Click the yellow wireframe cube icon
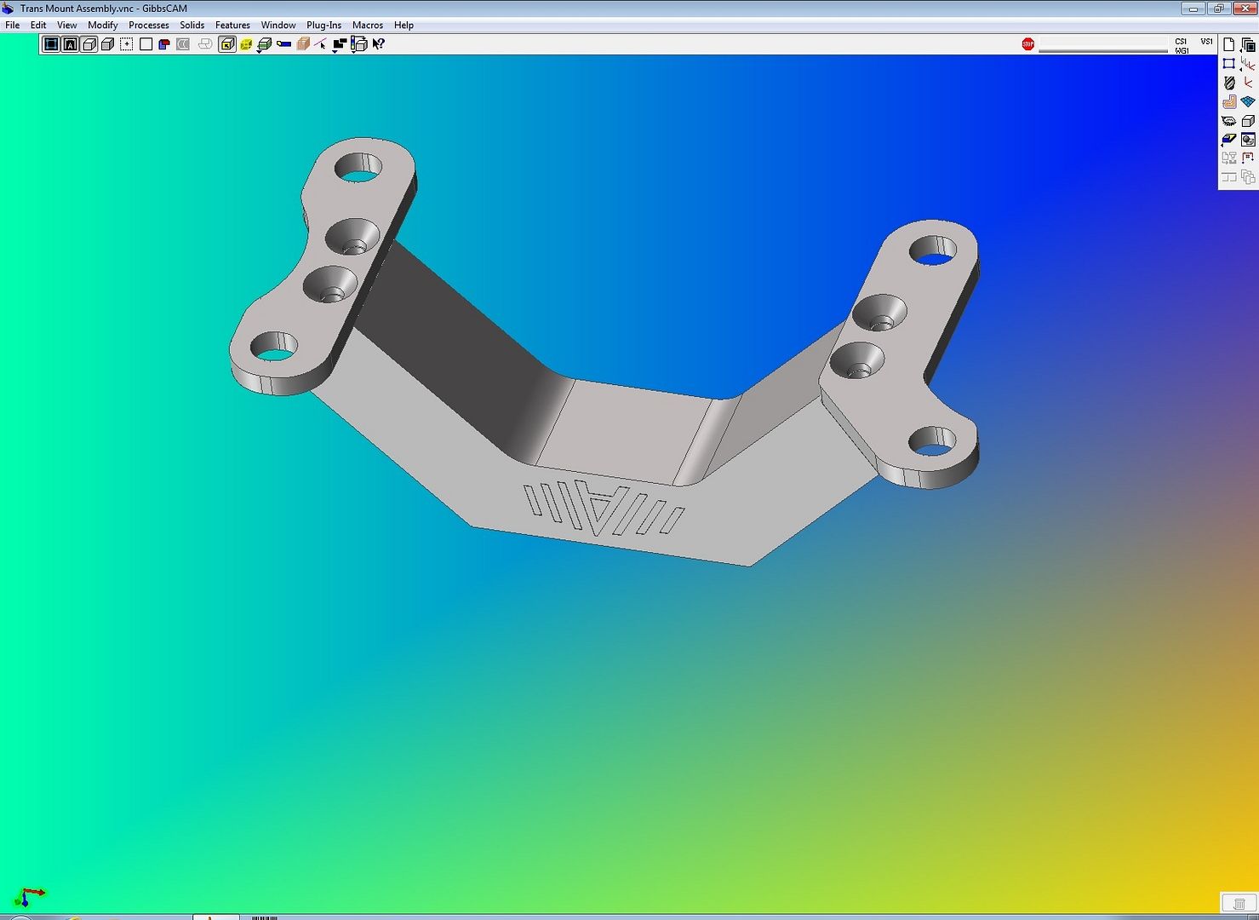The image size is (1259, 920). pyautogui.click(x=246, y=44)
